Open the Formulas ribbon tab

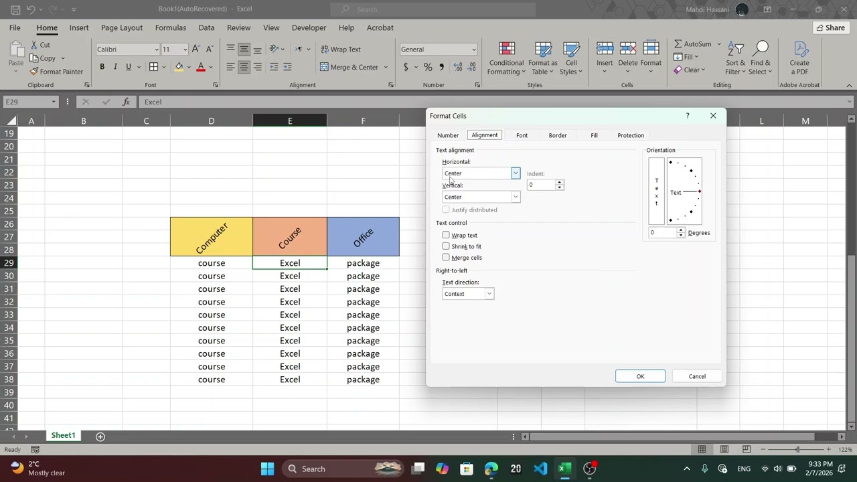pos(171,27)
